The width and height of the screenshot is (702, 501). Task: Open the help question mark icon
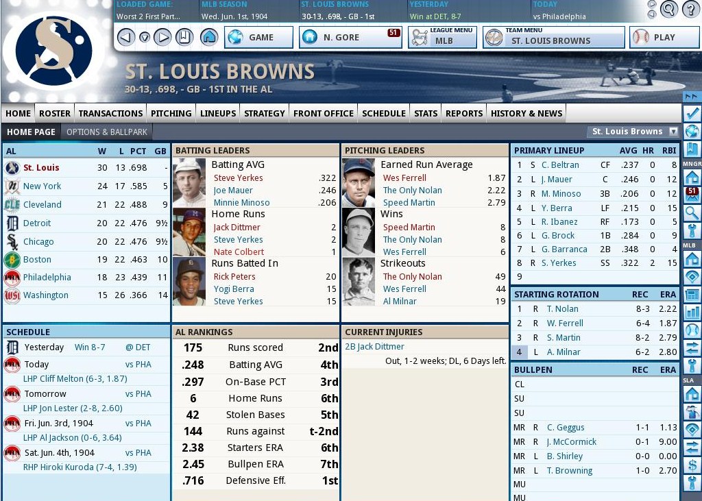point(691,9)
